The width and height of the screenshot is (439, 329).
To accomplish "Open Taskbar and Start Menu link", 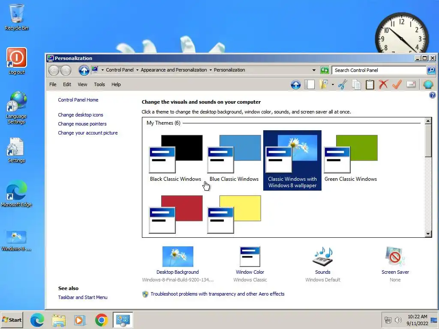I will [83, 297].
